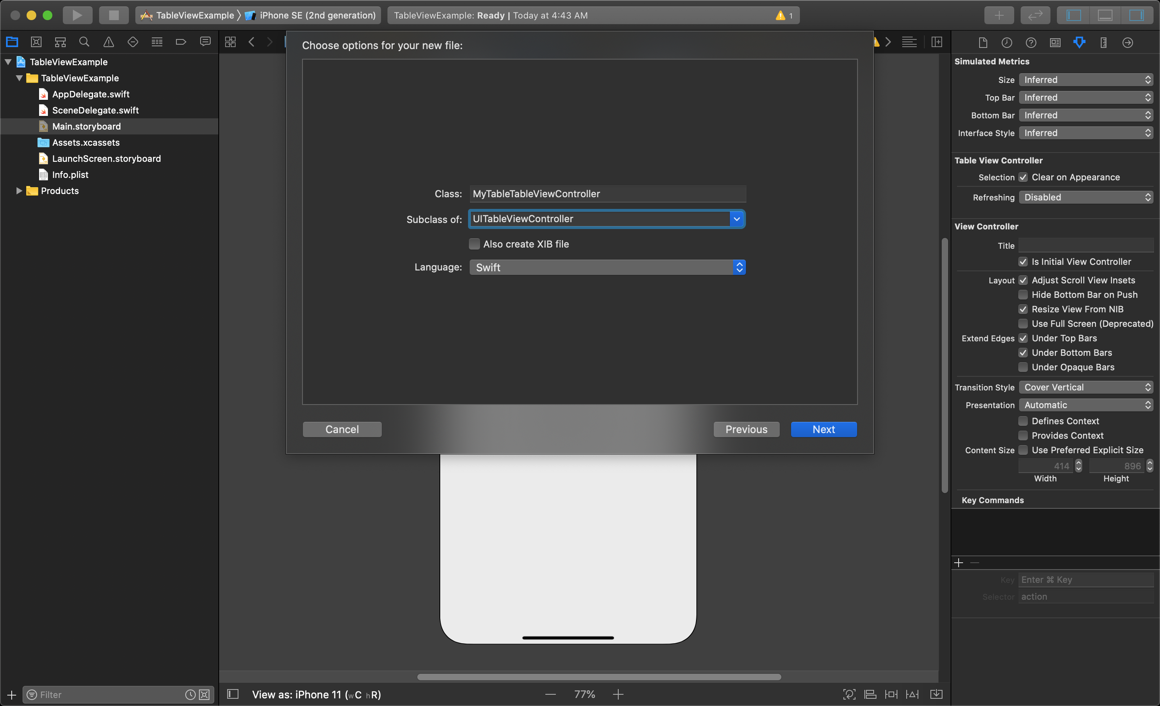Viewport: 1160px width, 706px height.
Task: Show the Size inspector
Action: pyautogui.click(x=1104, y=43)
